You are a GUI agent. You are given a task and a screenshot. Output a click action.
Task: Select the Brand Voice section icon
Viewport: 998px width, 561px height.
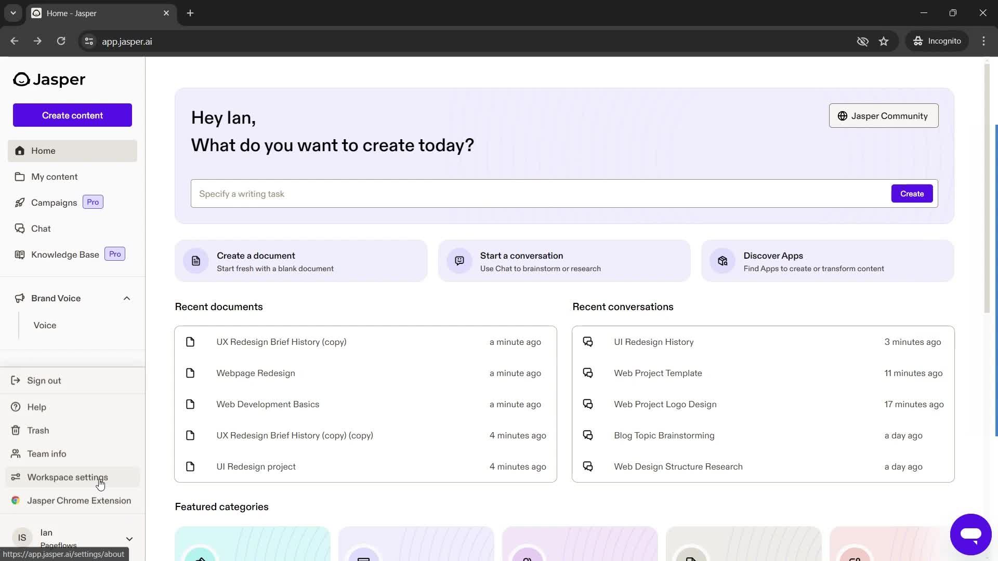tap(19, 297)
